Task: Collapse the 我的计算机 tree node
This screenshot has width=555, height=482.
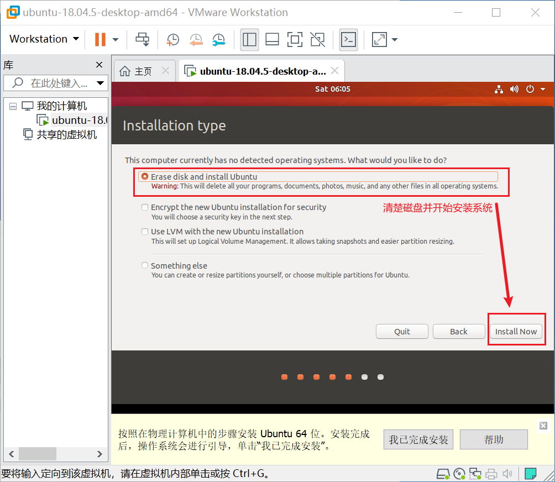Action: [13, 106]
